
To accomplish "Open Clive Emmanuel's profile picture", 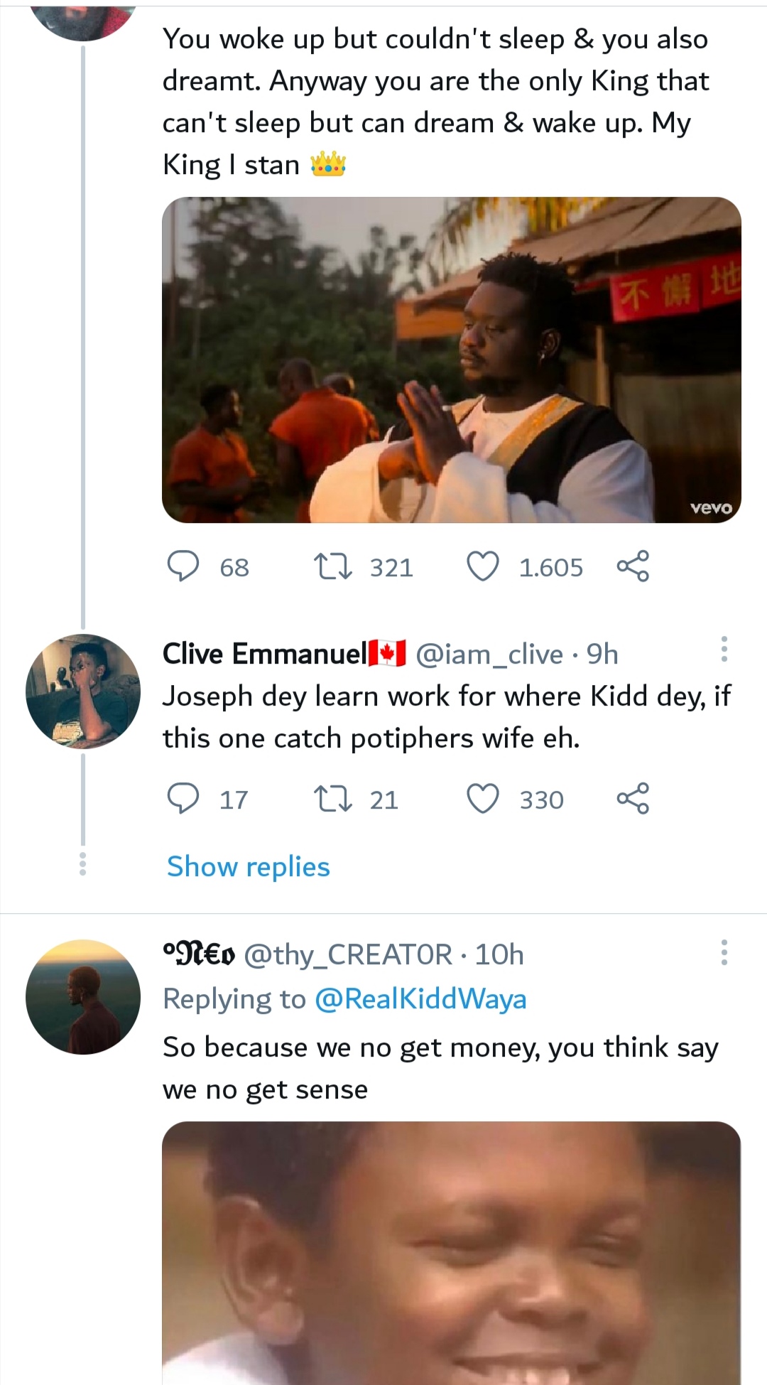I will click(x=83, y=691).
